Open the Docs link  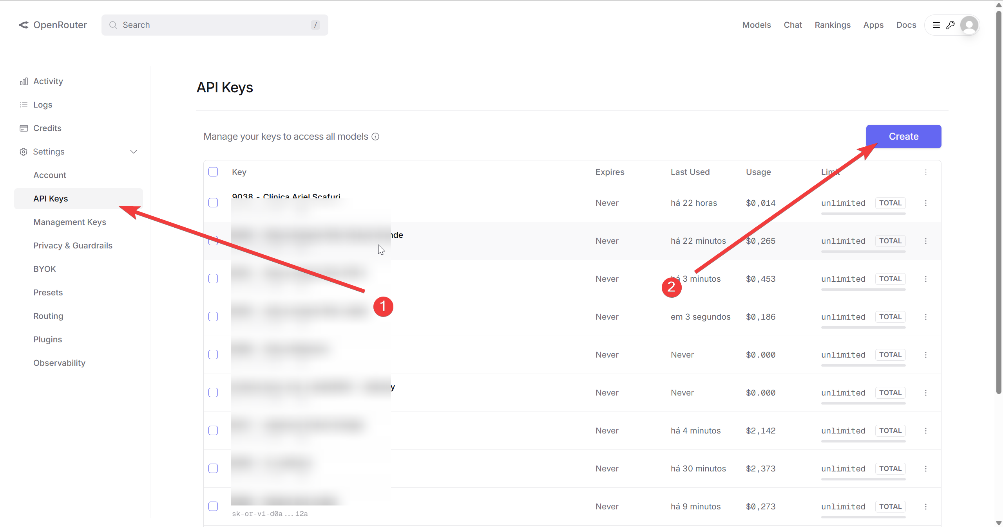(906, 25)
